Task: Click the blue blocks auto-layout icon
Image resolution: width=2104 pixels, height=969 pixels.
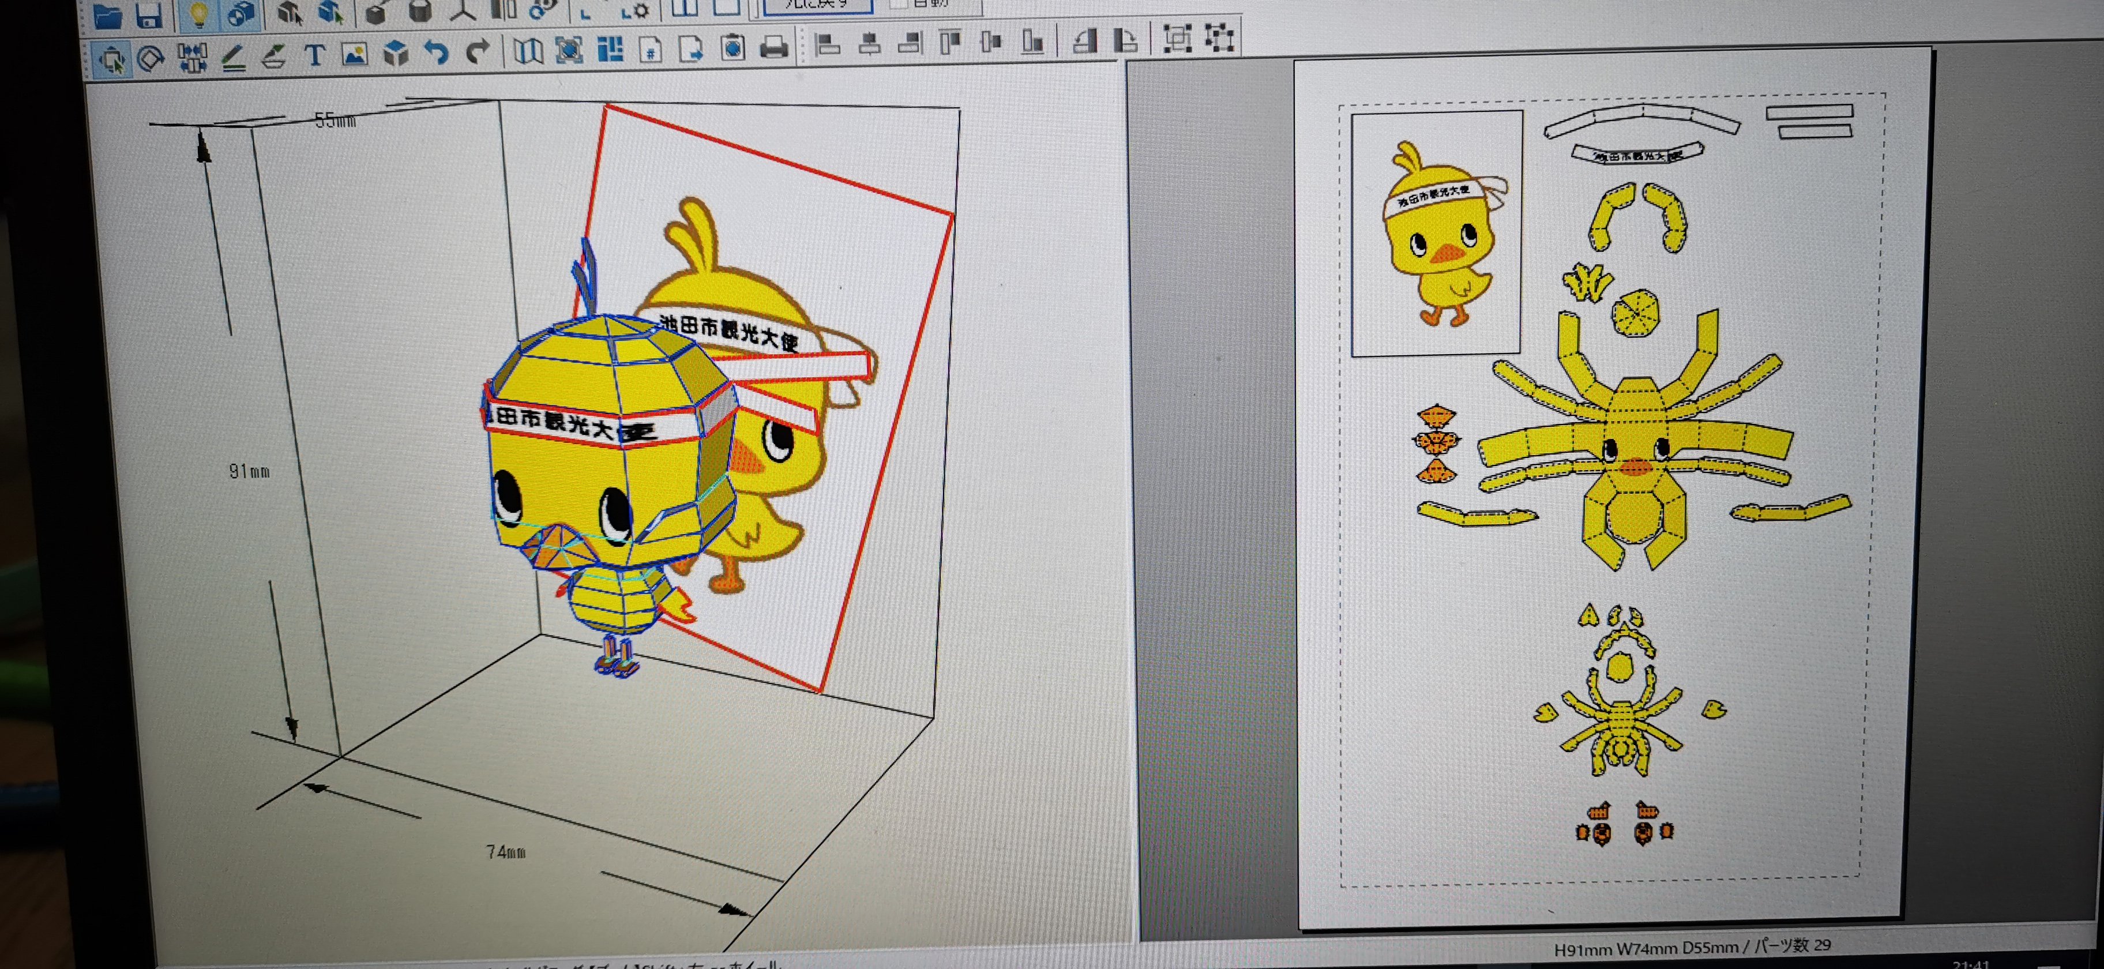Action: click(610, 50)
